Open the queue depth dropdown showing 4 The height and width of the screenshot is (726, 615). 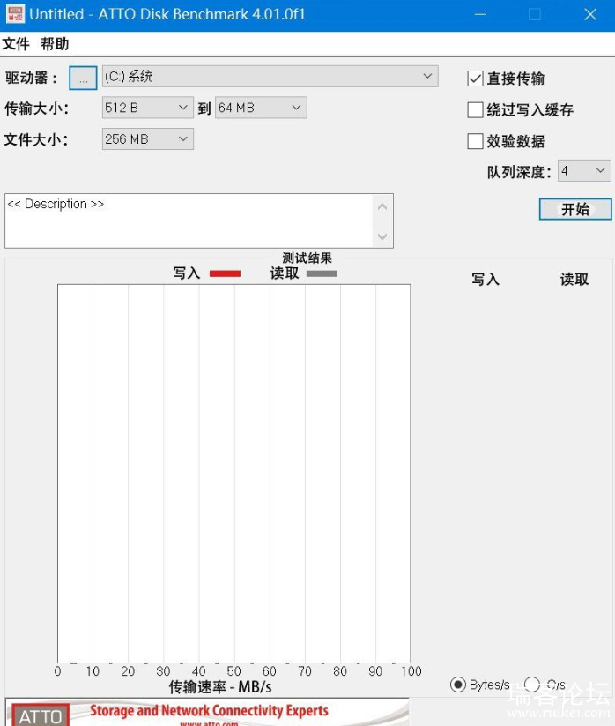[x=584, y=171]
